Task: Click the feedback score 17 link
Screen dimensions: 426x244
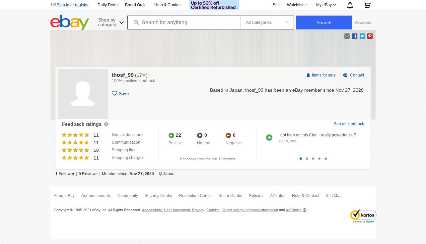Action: point(139,75)
